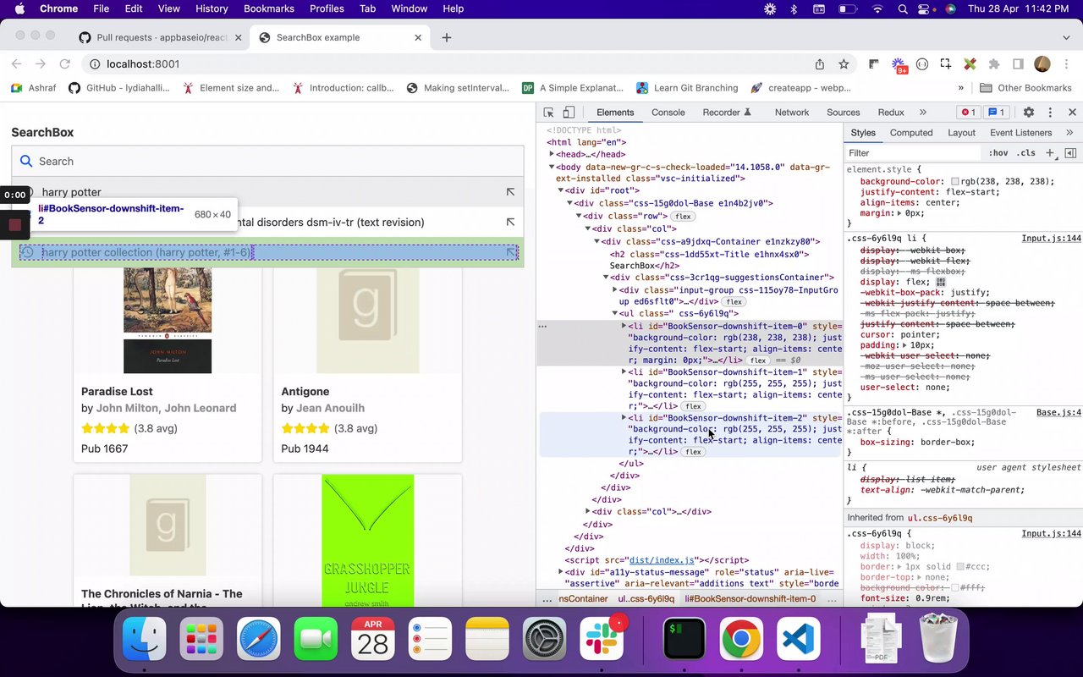The height and width of the screenshot is (677, 1083).
Task: Add a new style rule with plus icon
Action: pos(1050,153)
